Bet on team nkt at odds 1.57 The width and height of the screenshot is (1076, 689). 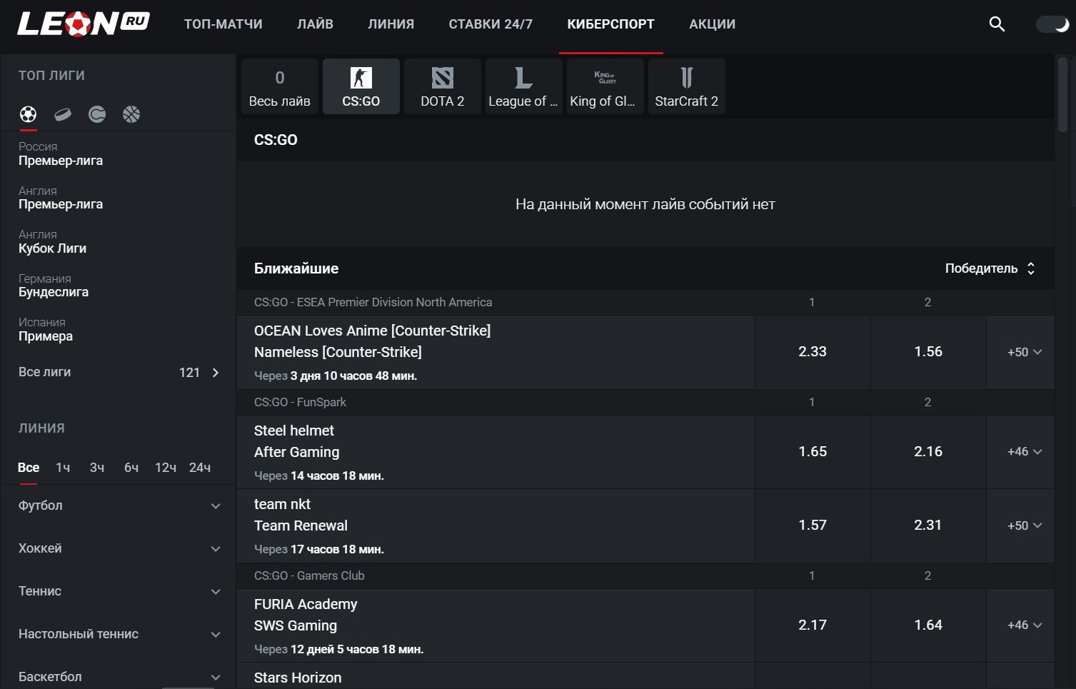pos(813,525)
